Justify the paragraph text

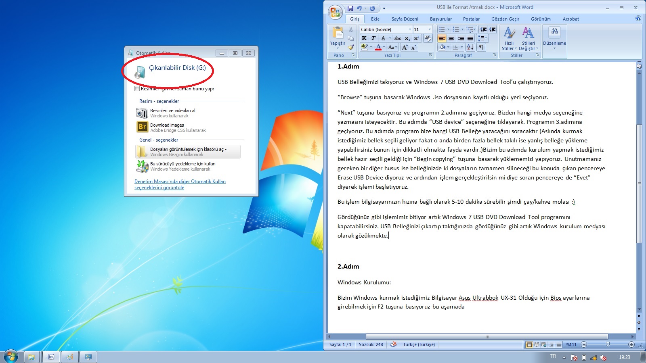click(470, 38)
